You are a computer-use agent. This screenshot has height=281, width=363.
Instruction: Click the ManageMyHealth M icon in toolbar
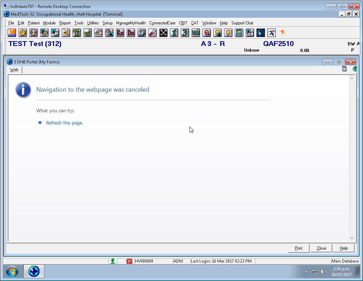[x=12, y=33]
